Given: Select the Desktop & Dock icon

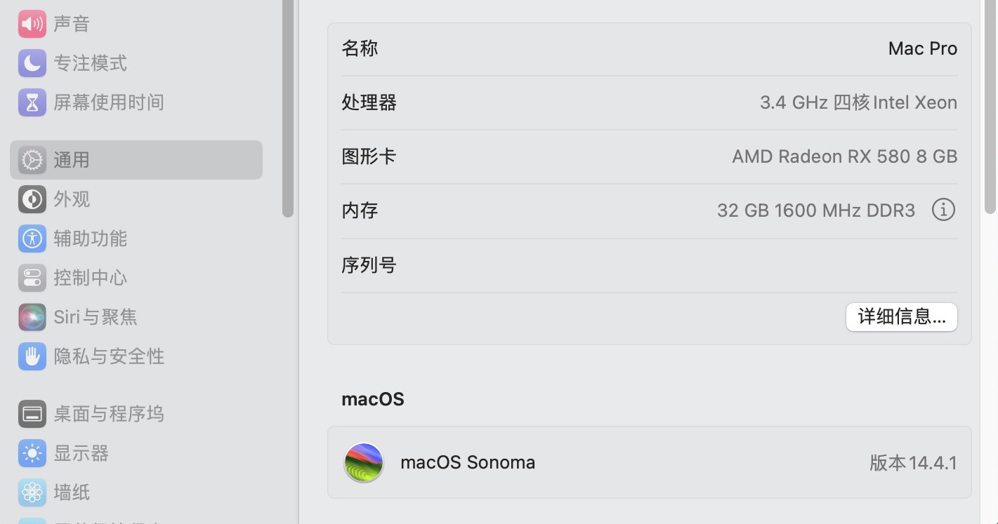Looking at the screenshot, I should click(32, 414).
